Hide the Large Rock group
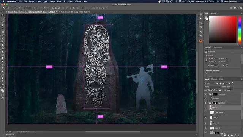Viewport: 243px width, 137px height. 205,103
